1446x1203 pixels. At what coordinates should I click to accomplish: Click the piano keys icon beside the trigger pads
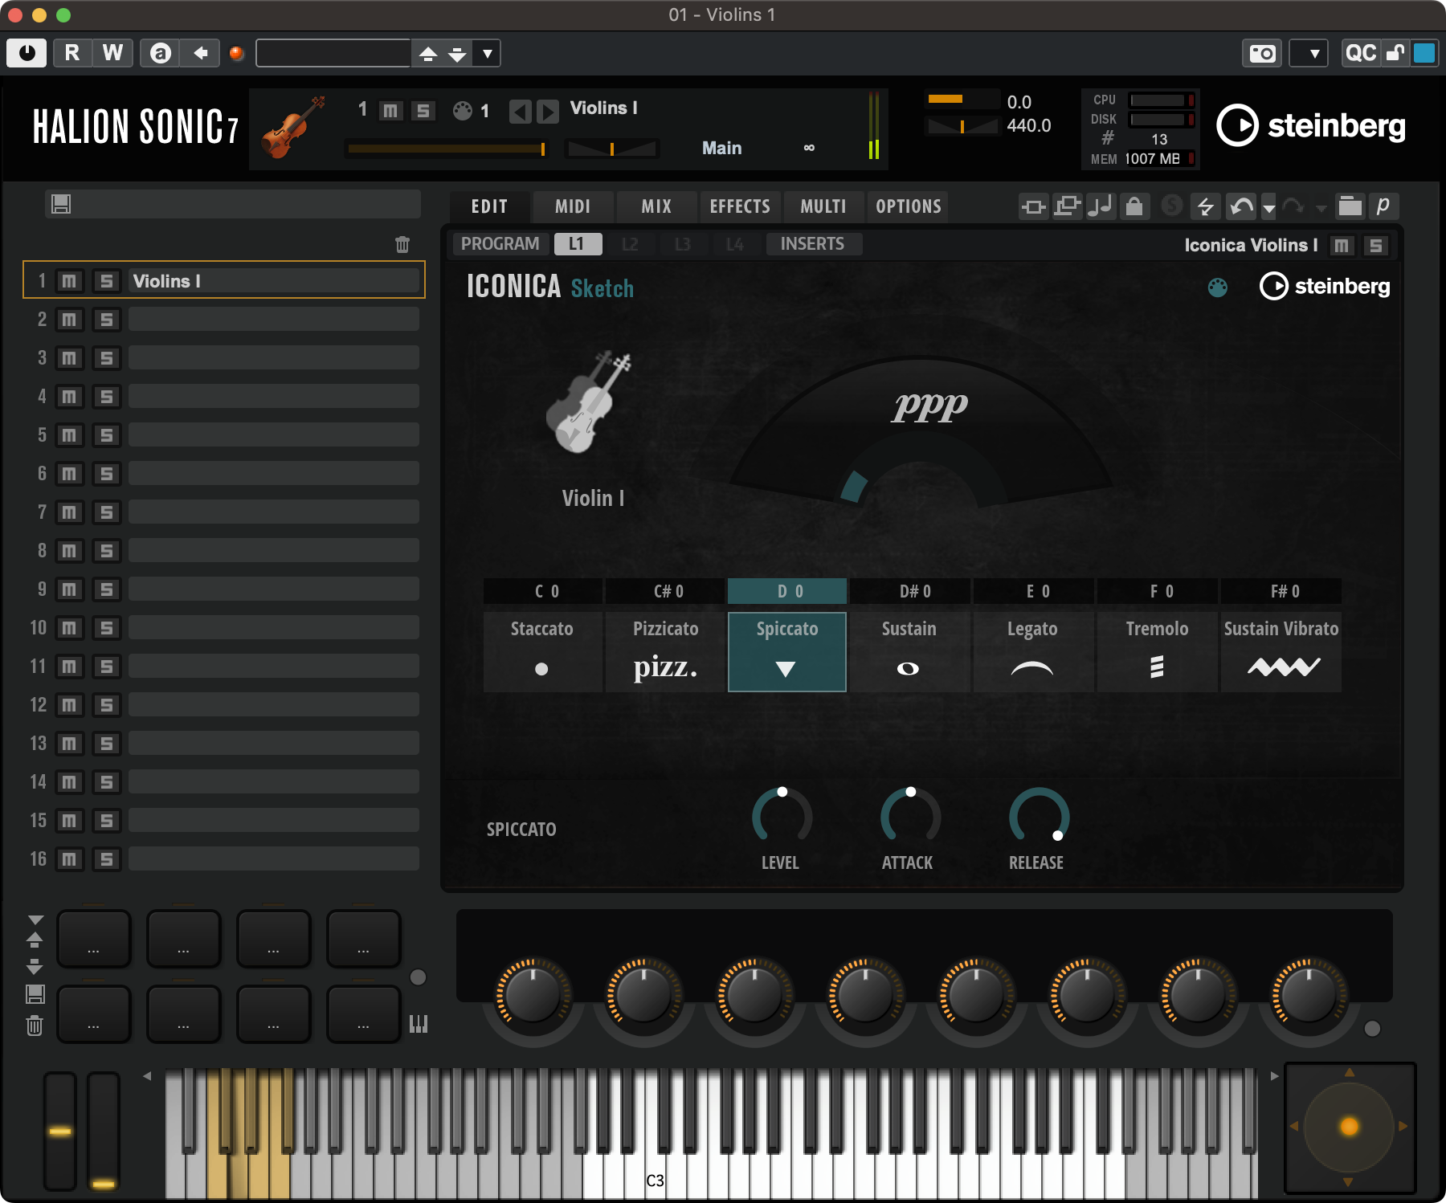(x=419, y=1023)
